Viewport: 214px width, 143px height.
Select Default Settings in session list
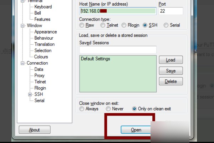click(x=96, y=59)
